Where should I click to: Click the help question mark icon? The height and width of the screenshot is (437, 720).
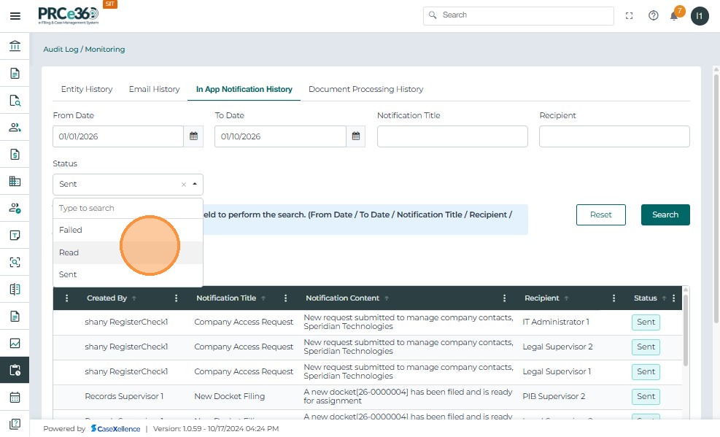(653, 16)
